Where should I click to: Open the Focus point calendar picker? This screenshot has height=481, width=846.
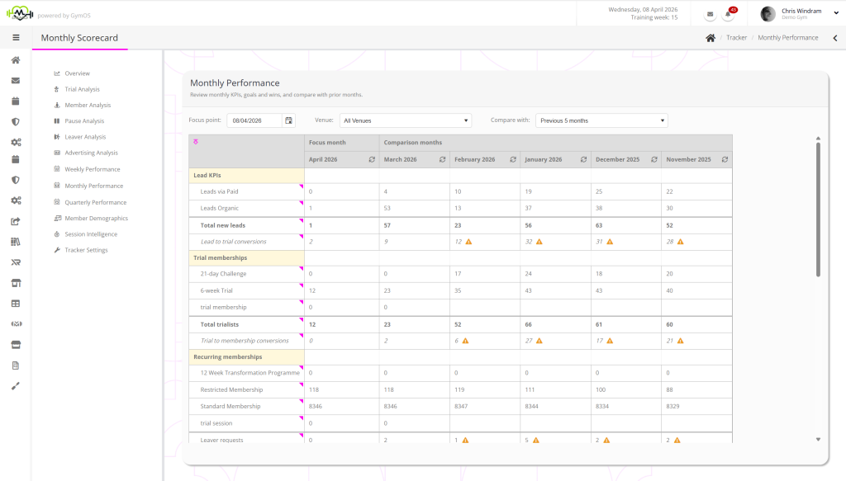[288, 120]
